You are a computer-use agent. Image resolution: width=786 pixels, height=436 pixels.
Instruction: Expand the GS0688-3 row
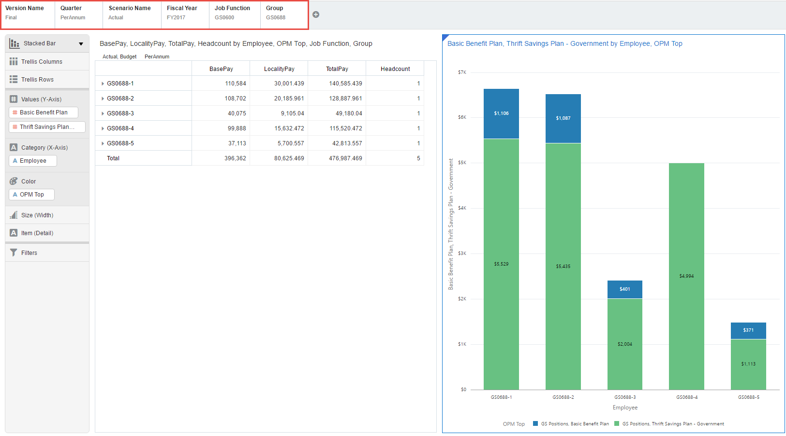tap(103, 113)
